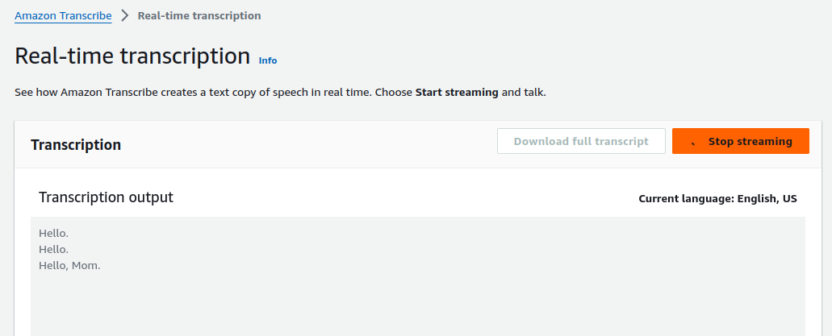Click the Transcription output label

coord(106,197)
